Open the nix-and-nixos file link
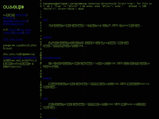This screenshot has width=159, height=119. pyautogui.click(x=52, y=58)
